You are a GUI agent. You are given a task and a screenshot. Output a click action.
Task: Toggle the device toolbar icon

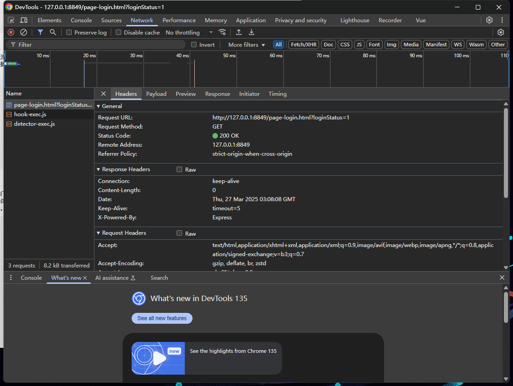point(24,20)
